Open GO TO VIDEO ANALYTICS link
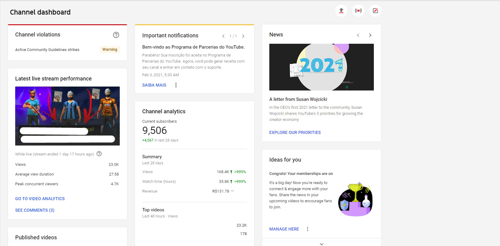Viewport: 500px width, 246px height. (40, 199)
